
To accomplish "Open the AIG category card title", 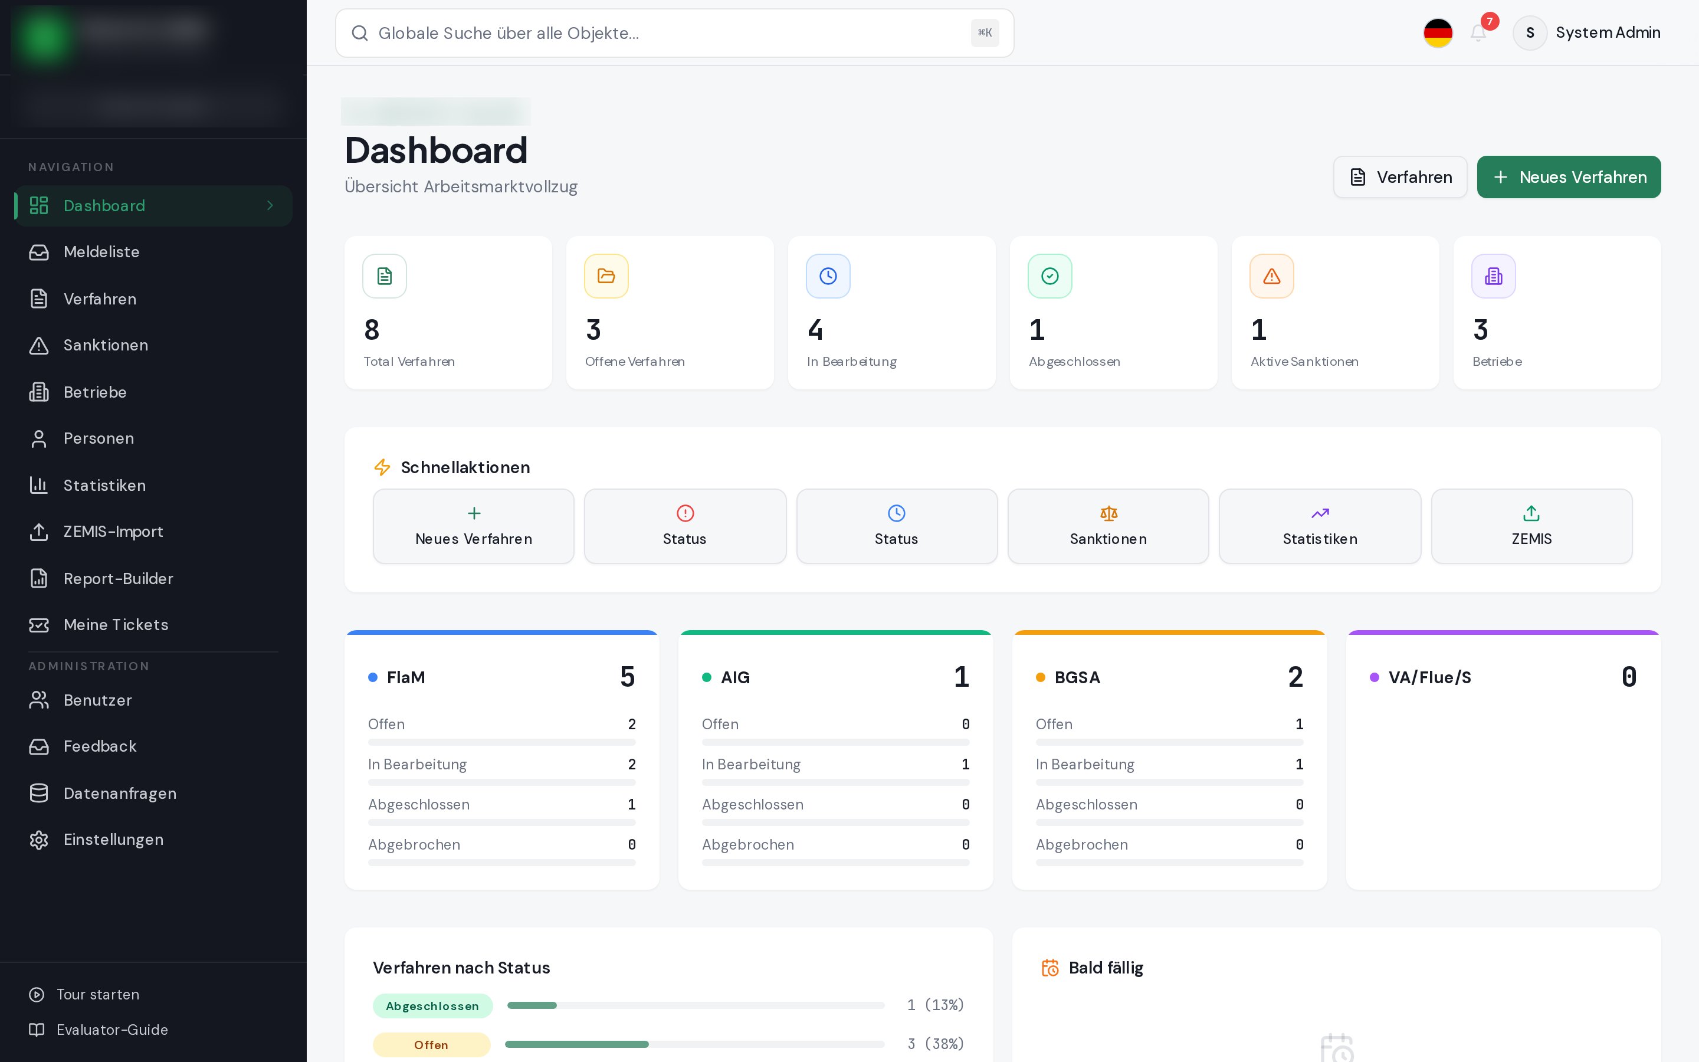I will (x=735, y=677).
